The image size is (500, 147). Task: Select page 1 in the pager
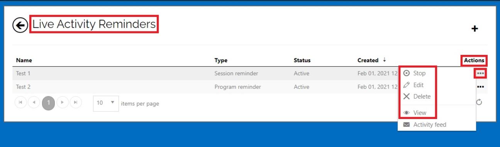pos(49,103)
